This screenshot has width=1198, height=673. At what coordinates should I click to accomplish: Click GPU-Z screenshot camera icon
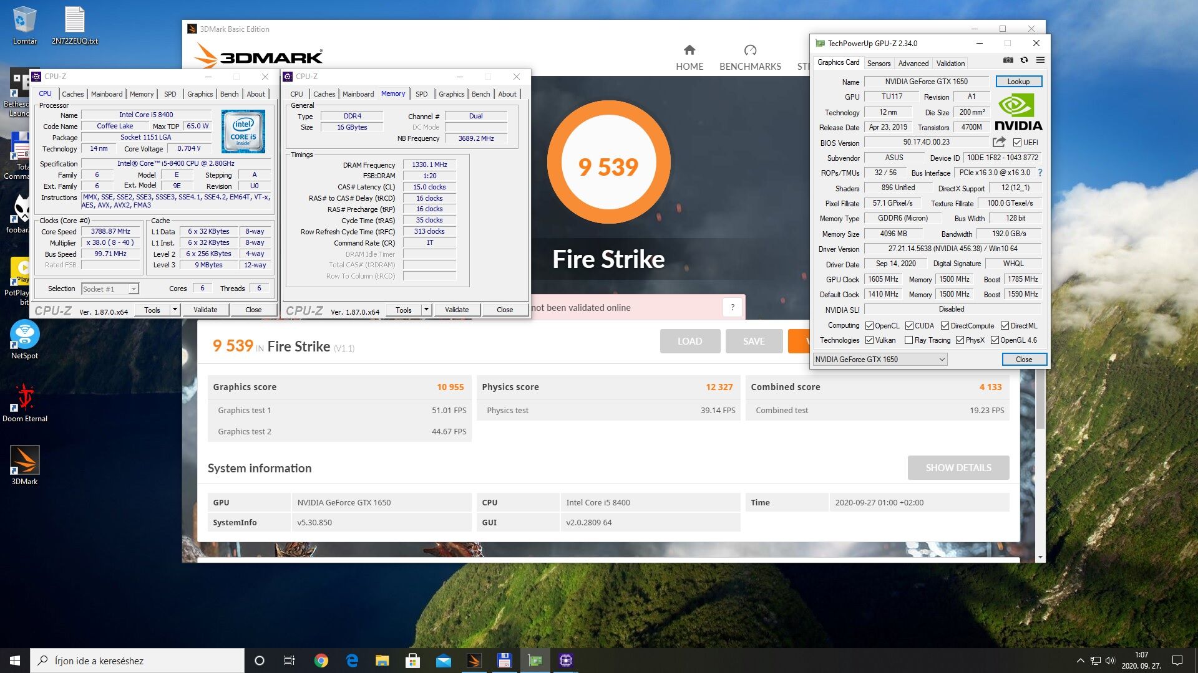pyautogui.click(x=1008, y=60)
